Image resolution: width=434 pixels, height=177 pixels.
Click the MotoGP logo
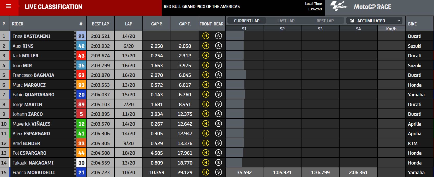339,6
